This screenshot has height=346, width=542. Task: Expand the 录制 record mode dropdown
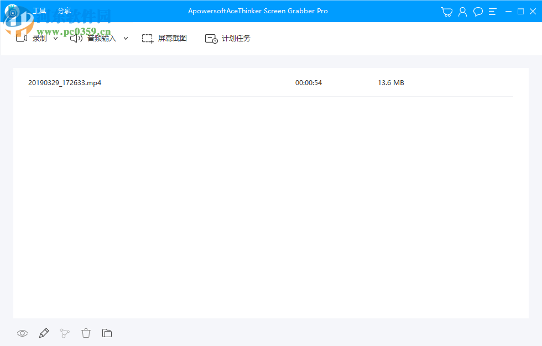click(x=55, y=38)
